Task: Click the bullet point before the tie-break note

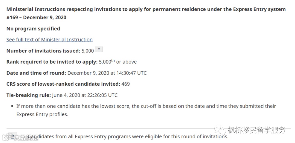Action: point(12,106)
